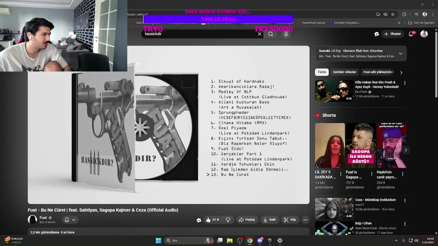Image resolution: width=438 pixels, height=246 pixels.
Task: Open Task View on the taskbar
Action: tap(220, 241)
